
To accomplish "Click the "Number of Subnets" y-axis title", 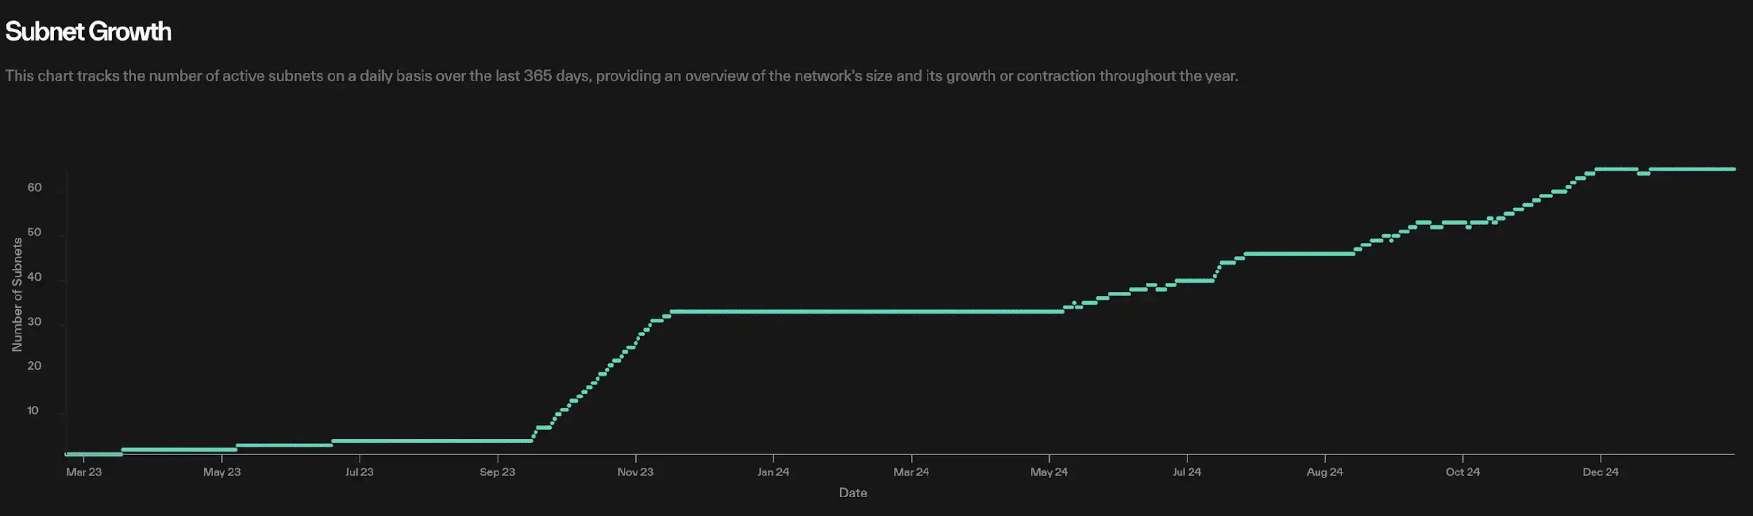I will 18,294.
